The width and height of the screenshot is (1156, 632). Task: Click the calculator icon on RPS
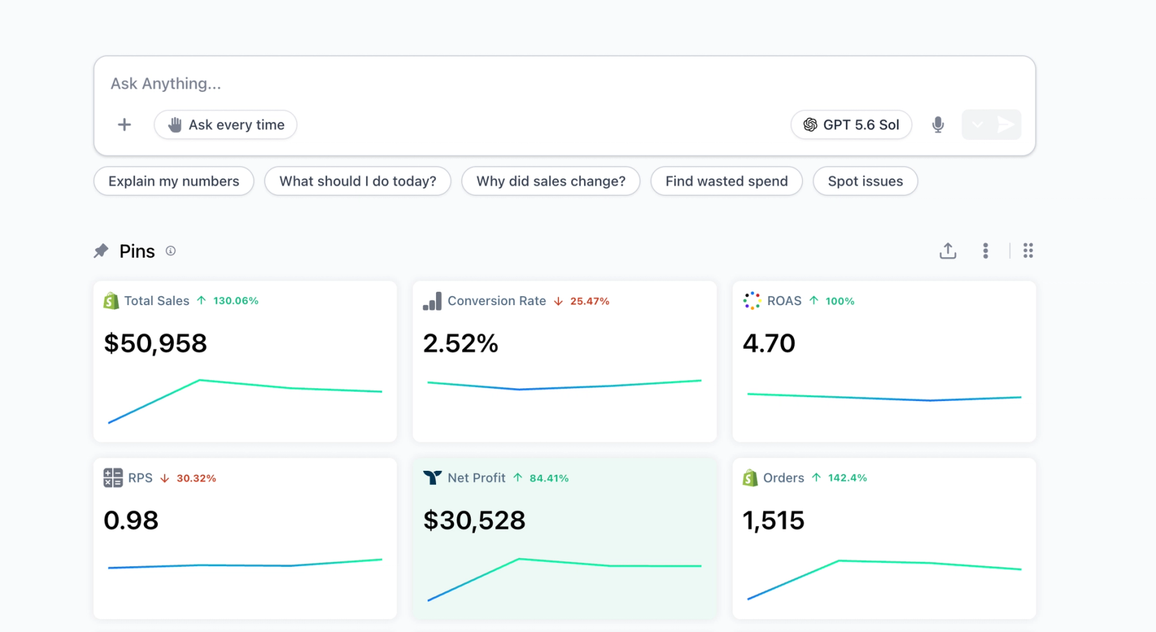coord(113,477)
